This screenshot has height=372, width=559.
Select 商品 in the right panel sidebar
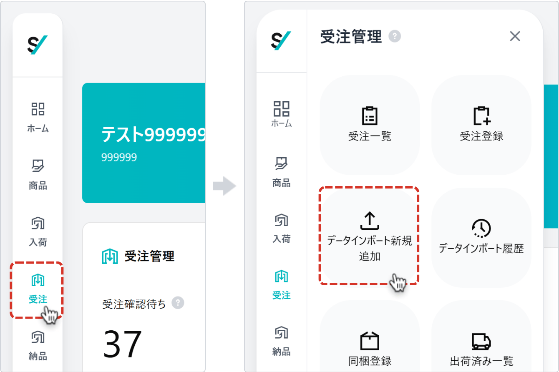coord(282,172)
